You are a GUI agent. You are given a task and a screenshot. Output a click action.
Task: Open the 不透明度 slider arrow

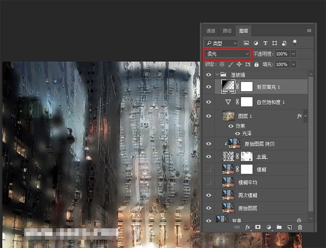[293, 54]
